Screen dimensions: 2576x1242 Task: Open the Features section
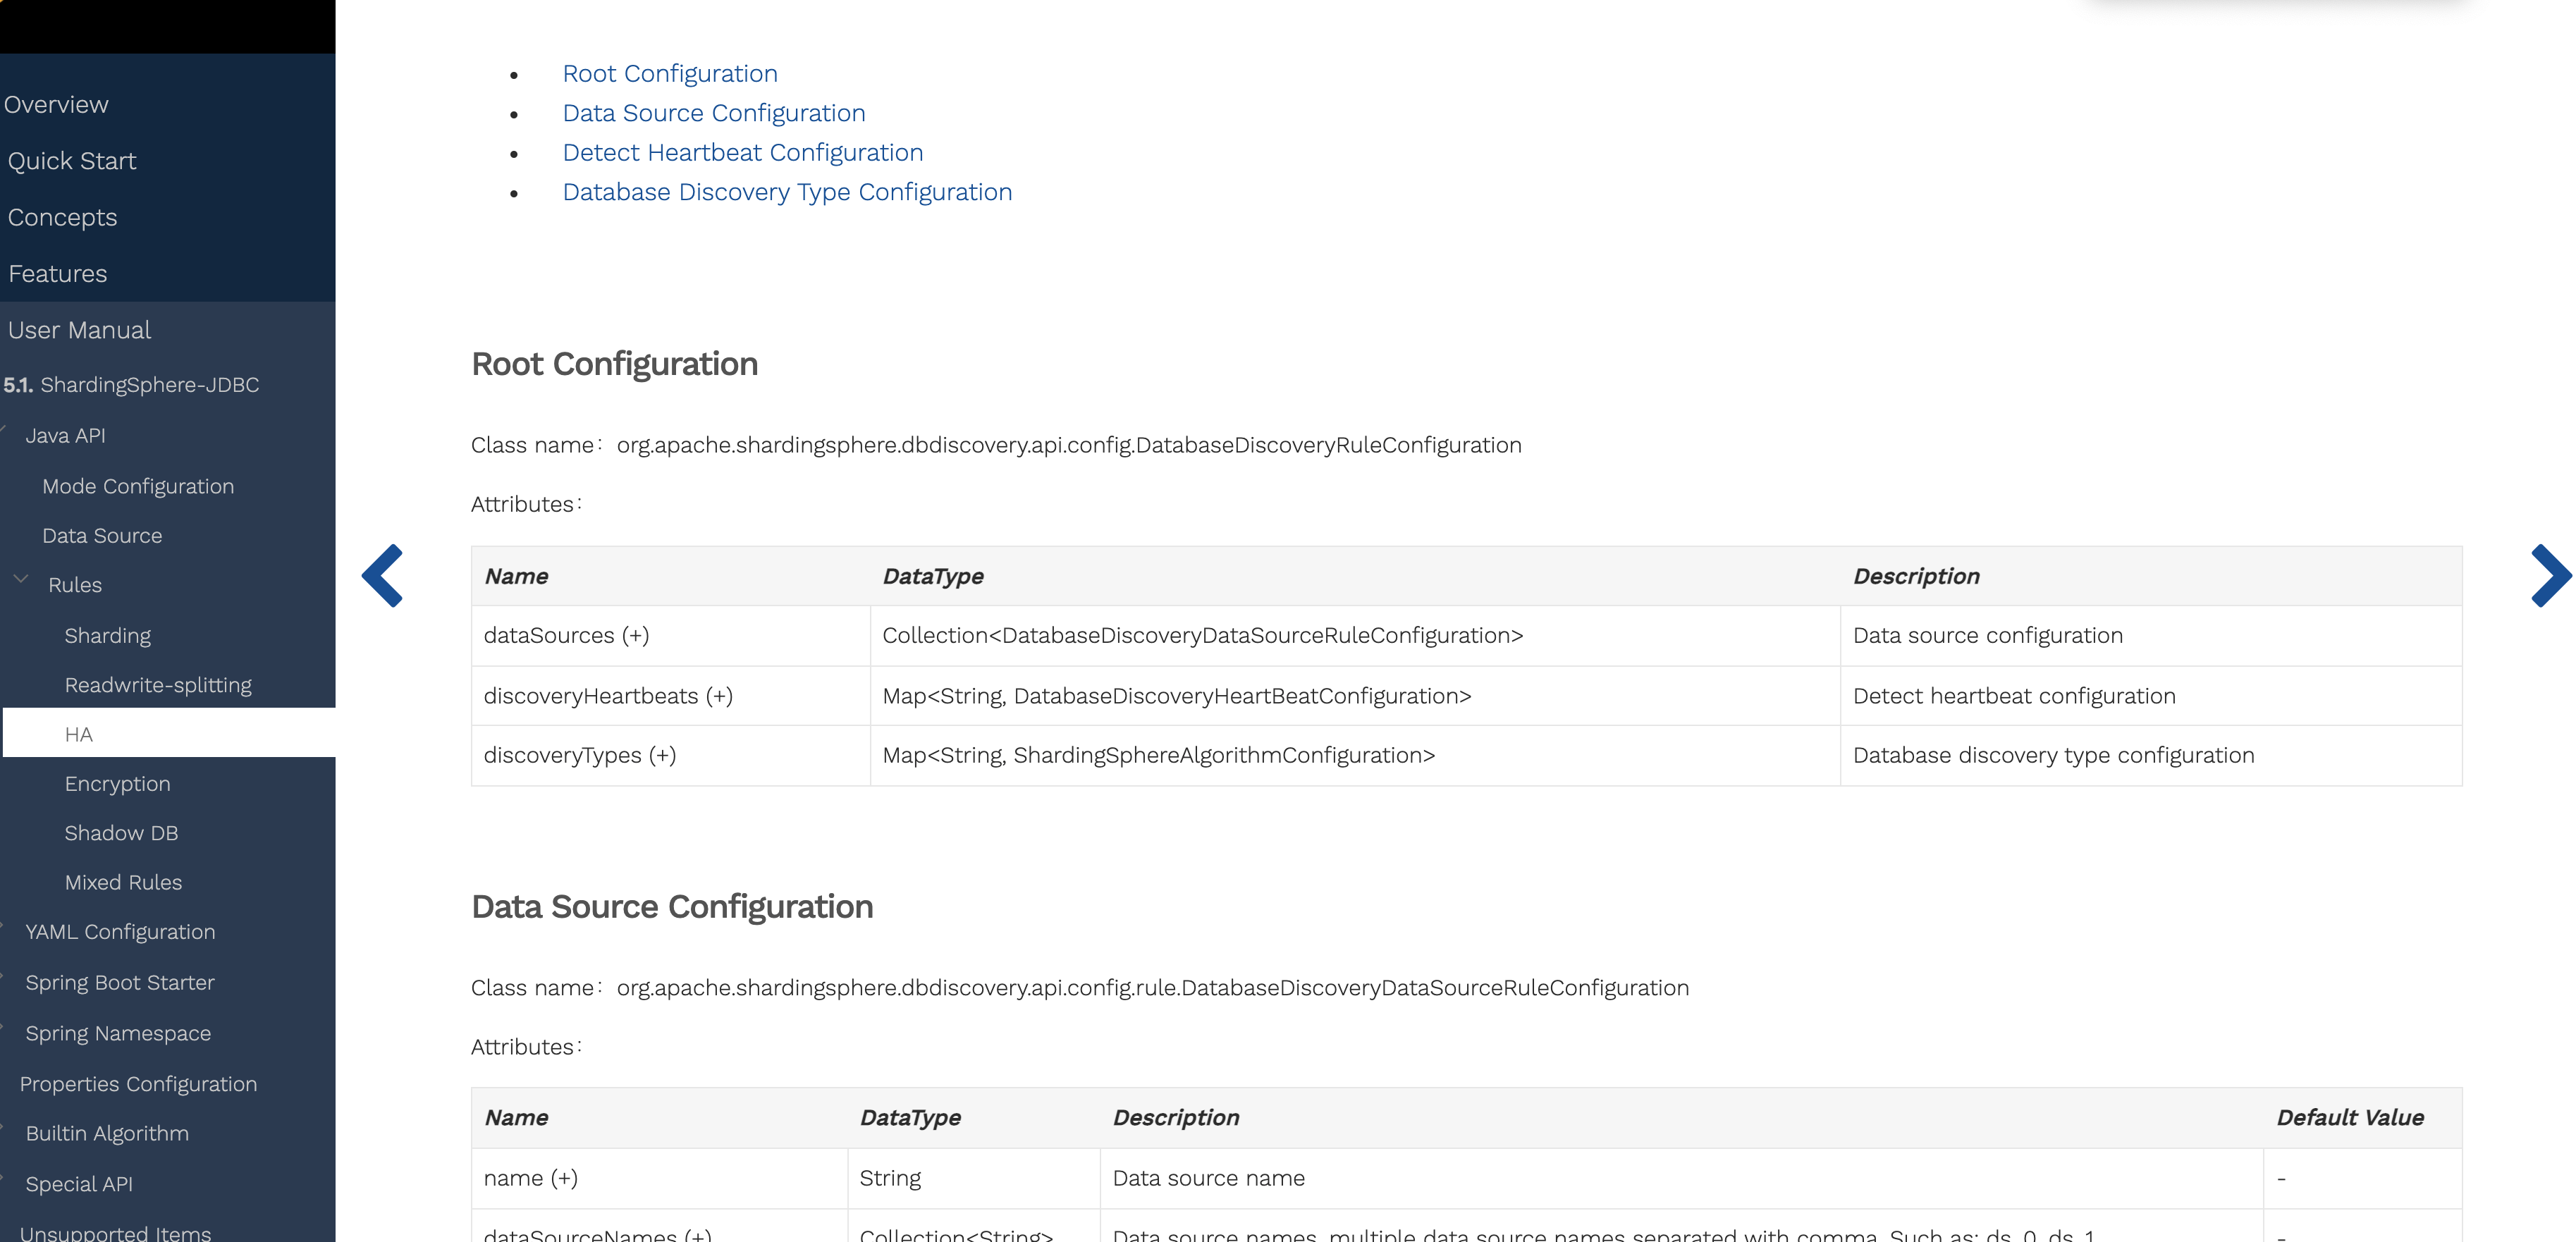tap(57, 274)
